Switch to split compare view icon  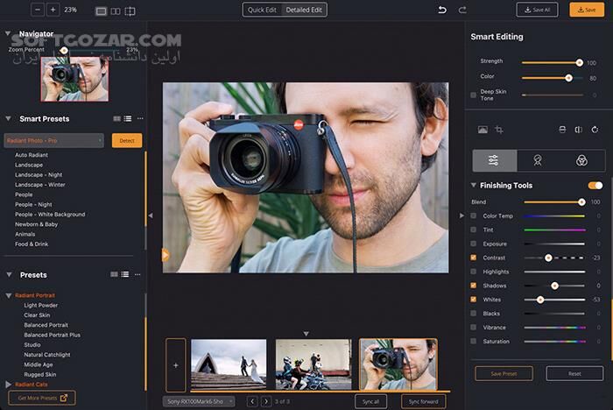tap(130, 11)
